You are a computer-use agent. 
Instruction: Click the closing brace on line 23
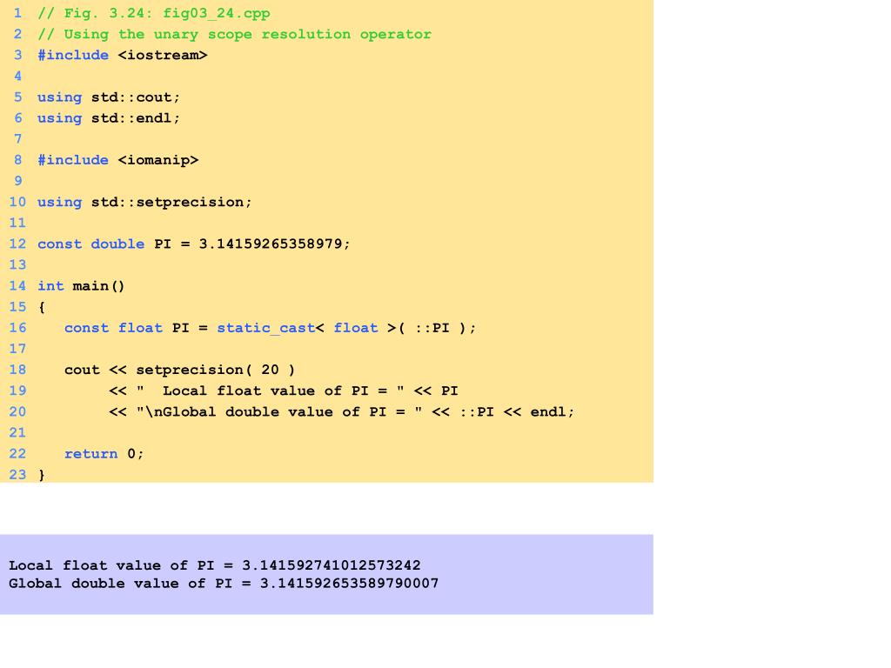42,475
